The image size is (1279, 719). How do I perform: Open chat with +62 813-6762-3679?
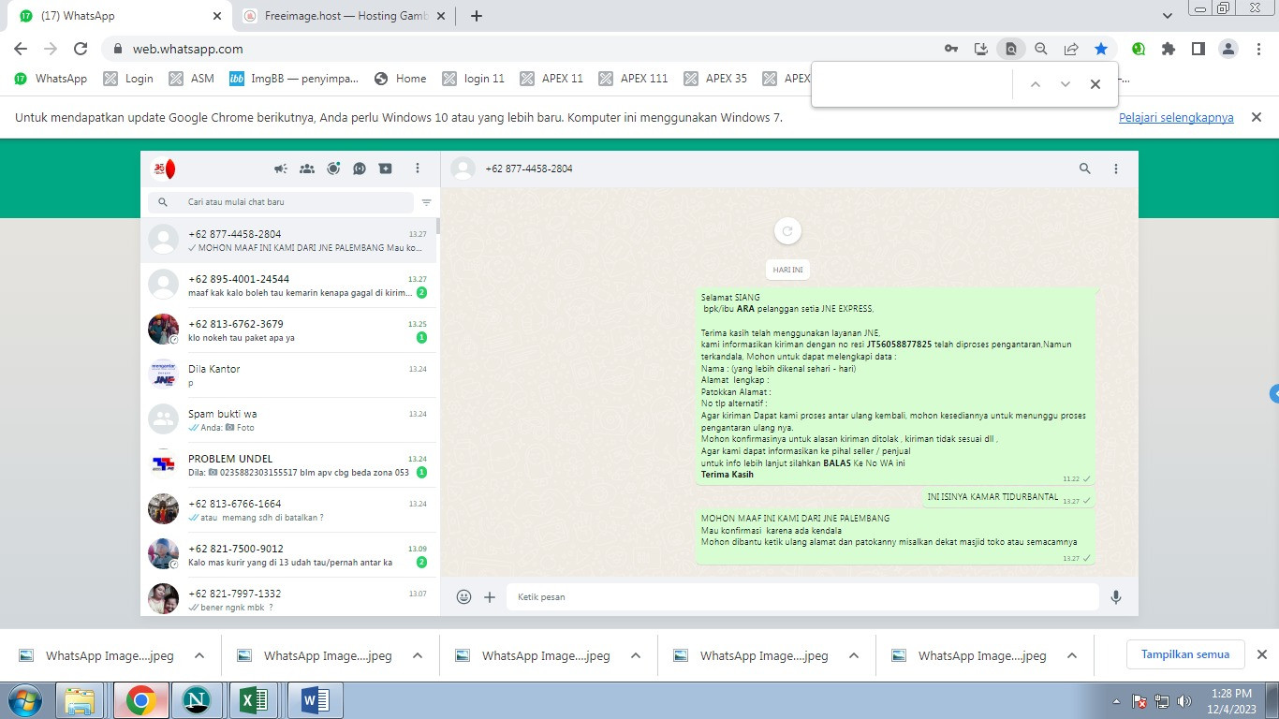[x=290, y=330]
